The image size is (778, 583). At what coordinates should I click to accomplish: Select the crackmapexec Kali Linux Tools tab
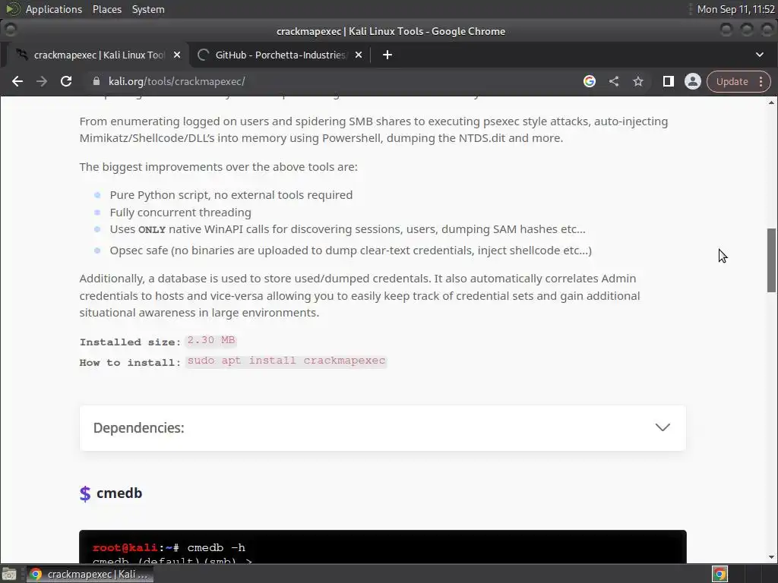tap(100, 55)
